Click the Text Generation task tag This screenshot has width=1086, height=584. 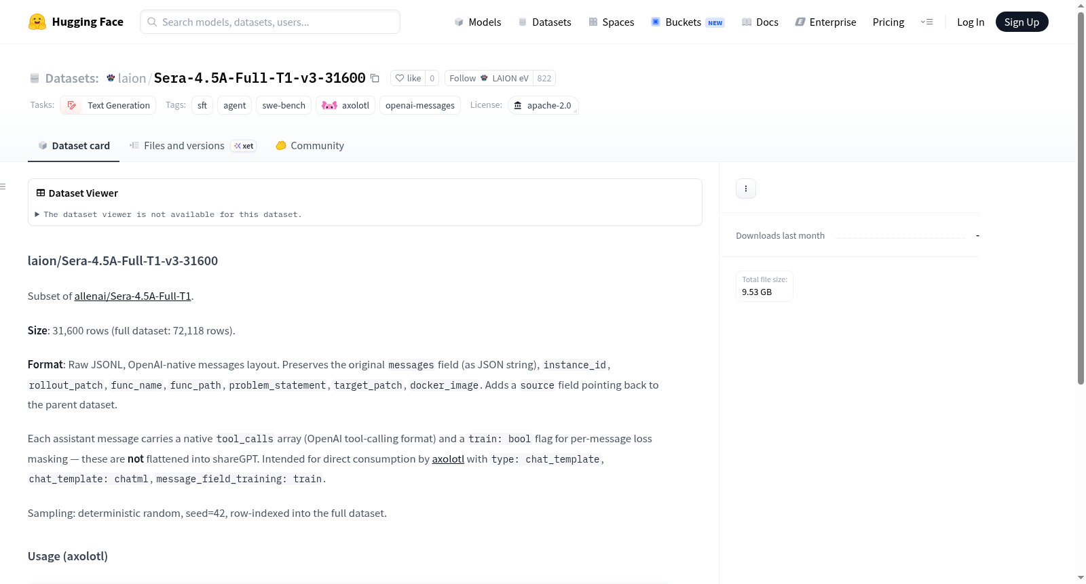point(109,105)
